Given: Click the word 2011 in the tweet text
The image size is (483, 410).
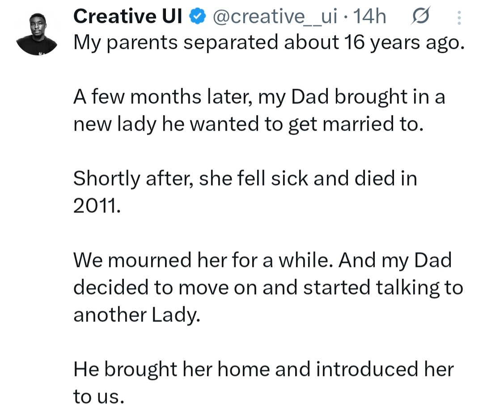Looking at the screenshot, I should click(x=97, y=205).
